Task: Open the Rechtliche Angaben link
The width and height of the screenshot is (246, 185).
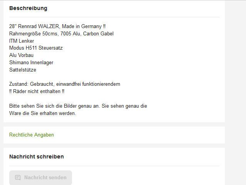Action: tap(32, 135)
